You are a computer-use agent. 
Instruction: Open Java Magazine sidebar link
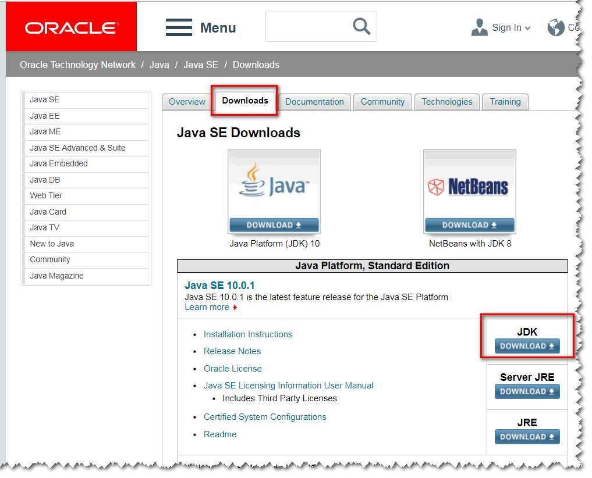click(86, 276)
